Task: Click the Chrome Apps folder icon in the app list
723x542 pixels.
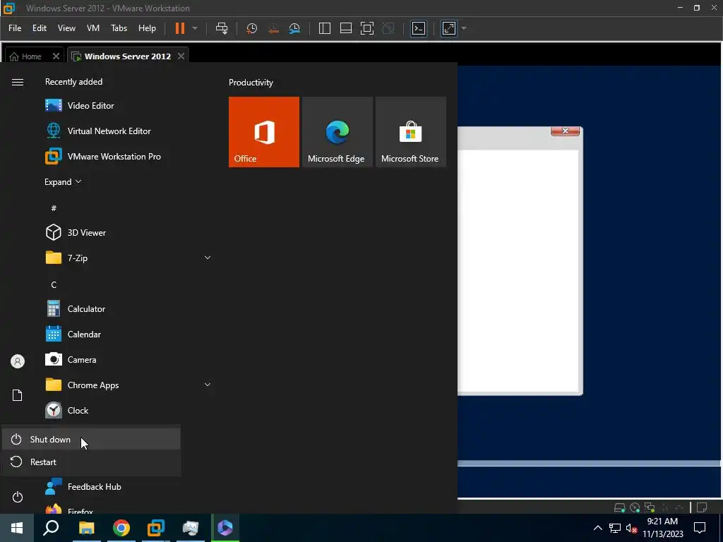Action: pyautogui.click(x=54, y=385)
